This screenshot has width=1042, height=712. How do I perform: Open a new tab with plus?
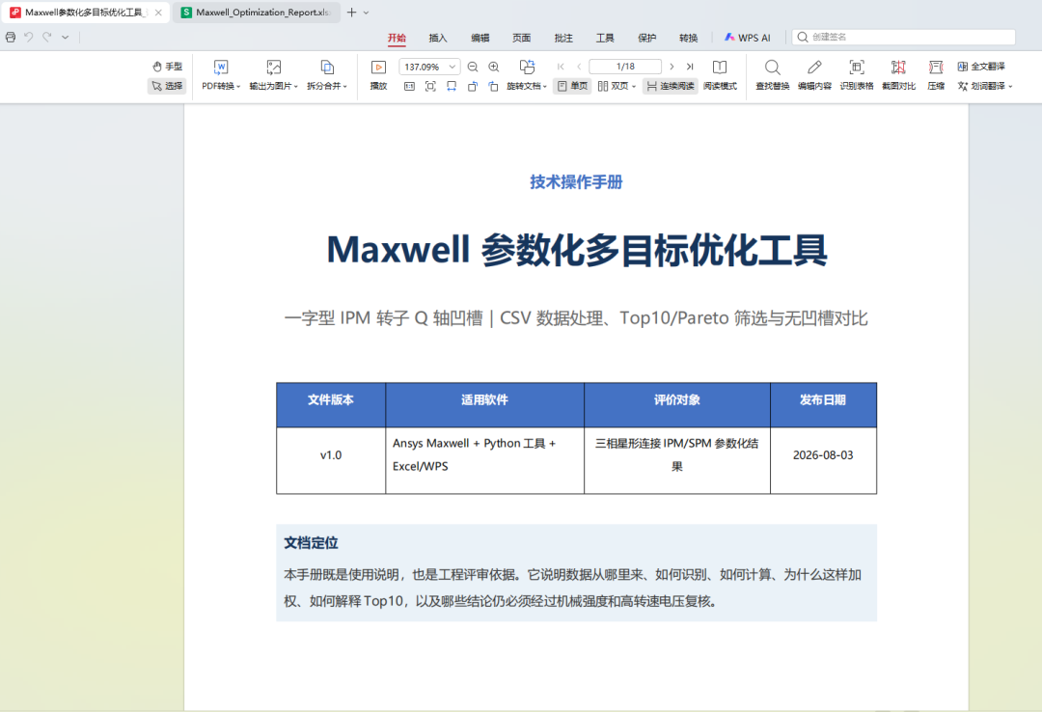(x=351, y=12)
